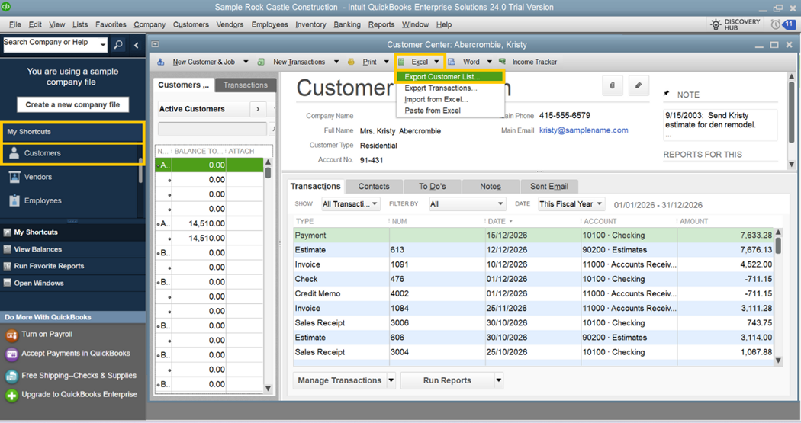Open View Balances in sidebar

click(38, 249)
